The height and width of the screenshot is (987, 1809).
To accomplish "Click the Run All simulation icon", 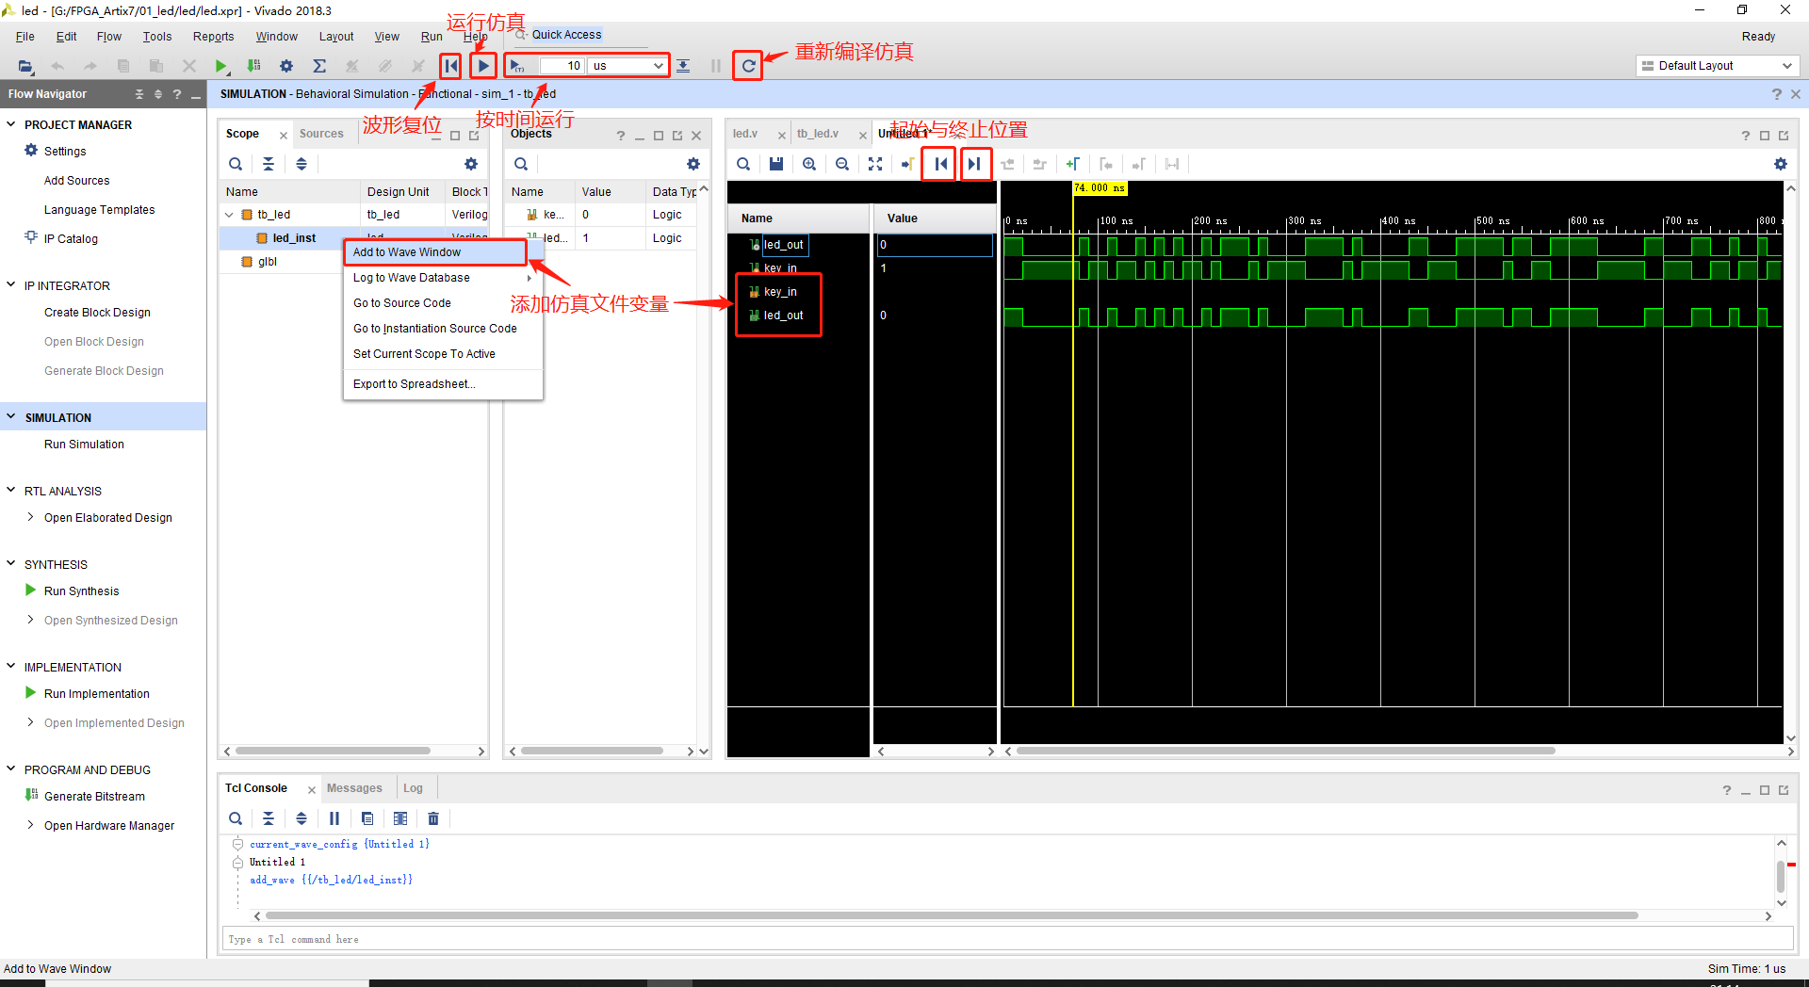I will pos(481,65).
